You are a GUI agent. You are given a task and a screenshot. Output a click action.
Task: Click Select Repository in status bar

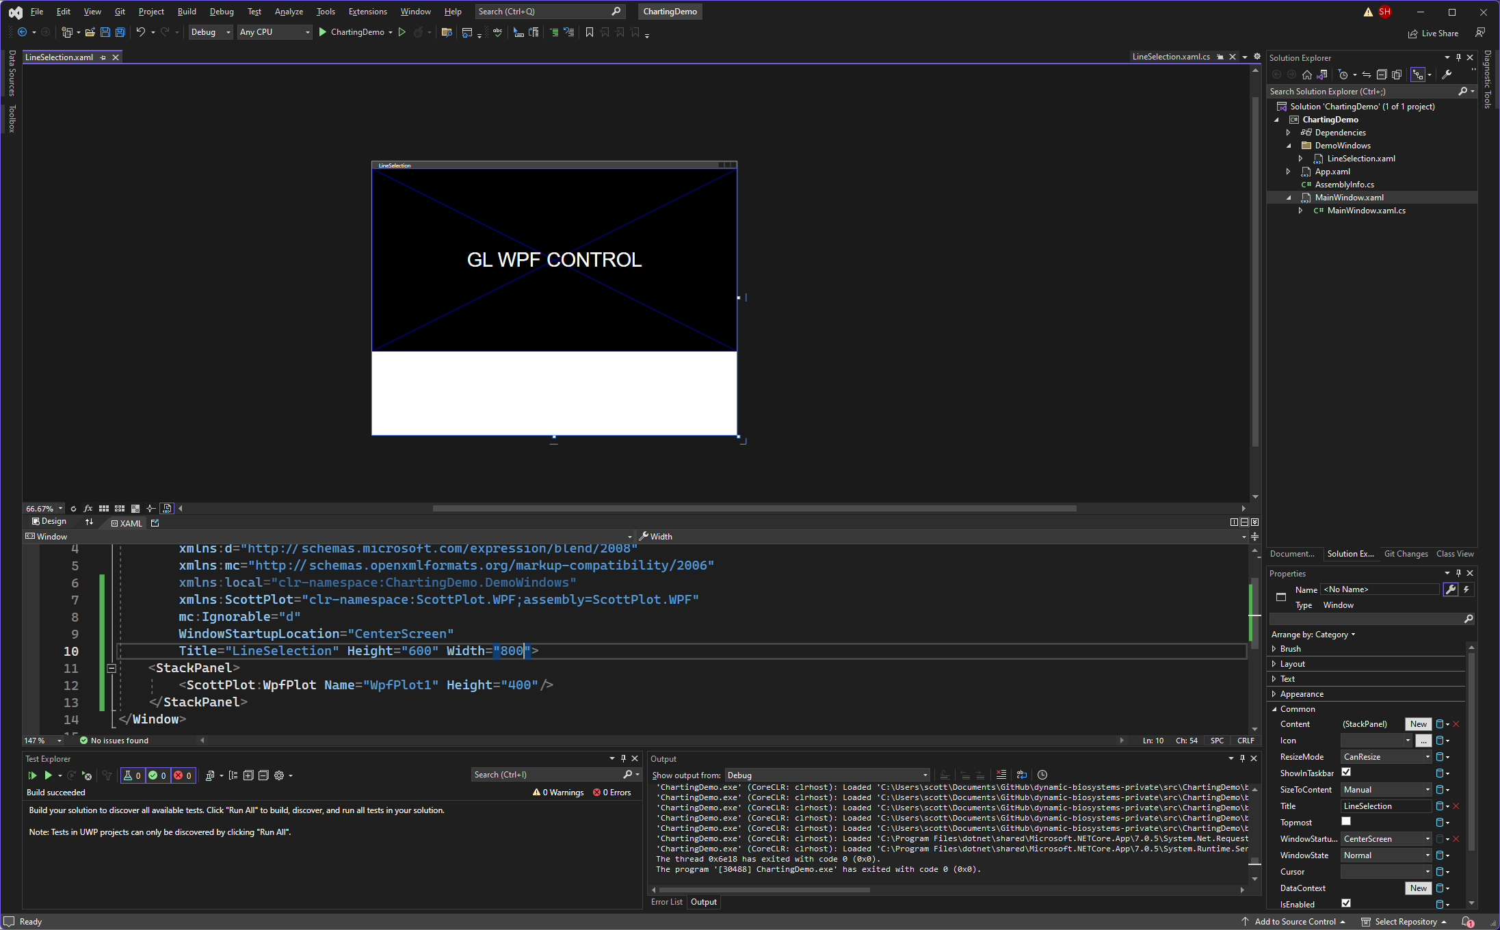tap(1404, 922)
